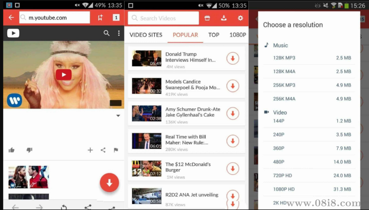The height and width of the screenshot is (210, 369).
Task: Play the video with the red play button
Action: (x=63, y=75)
